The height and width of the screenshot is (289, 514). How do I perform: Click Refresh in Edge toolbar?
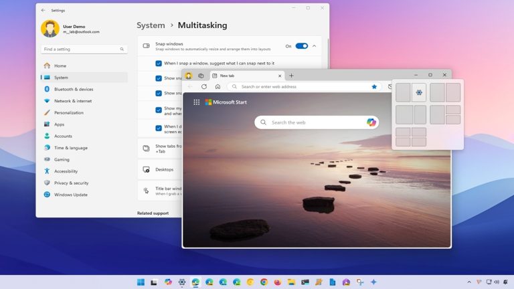(x=204, y=86)
